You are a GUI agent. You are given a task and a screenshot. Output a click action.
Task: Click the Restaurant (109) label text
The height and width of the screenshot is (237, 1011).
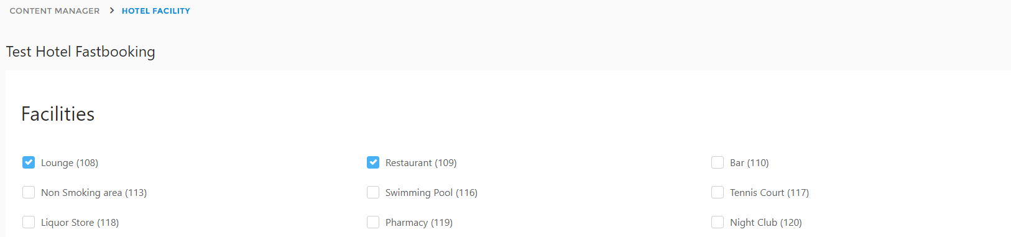coord(421,163)
